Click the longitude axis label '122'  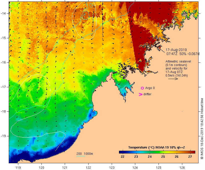tap(88, 168)
